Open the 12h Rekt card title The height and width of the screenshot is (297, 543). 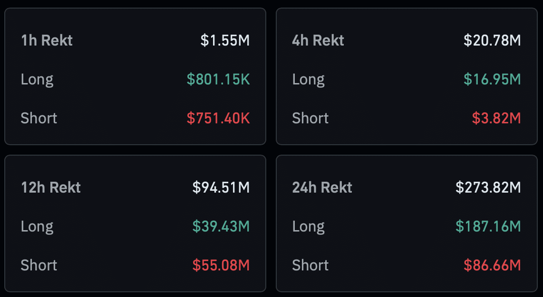[51, 187]
